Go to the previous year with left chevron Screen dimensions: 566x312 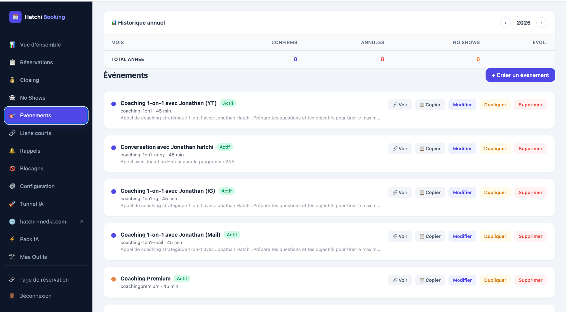coord(505,23)
